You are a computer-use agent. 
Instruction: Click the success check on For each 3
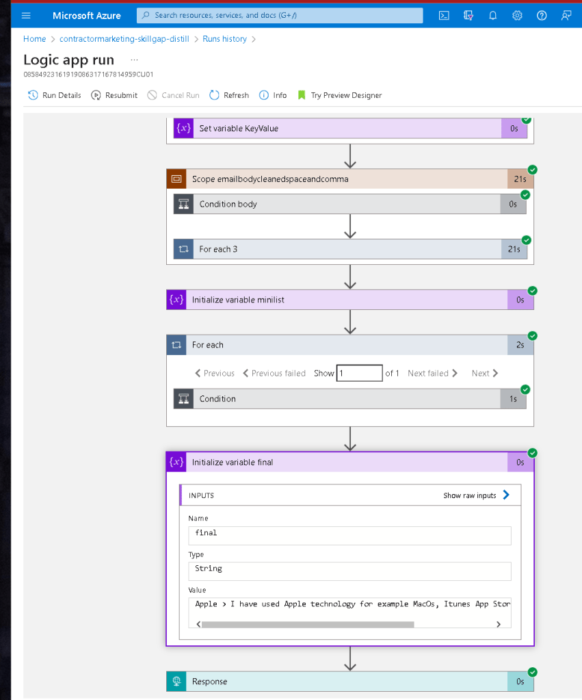pyautogui.click(x=527, y=240)
